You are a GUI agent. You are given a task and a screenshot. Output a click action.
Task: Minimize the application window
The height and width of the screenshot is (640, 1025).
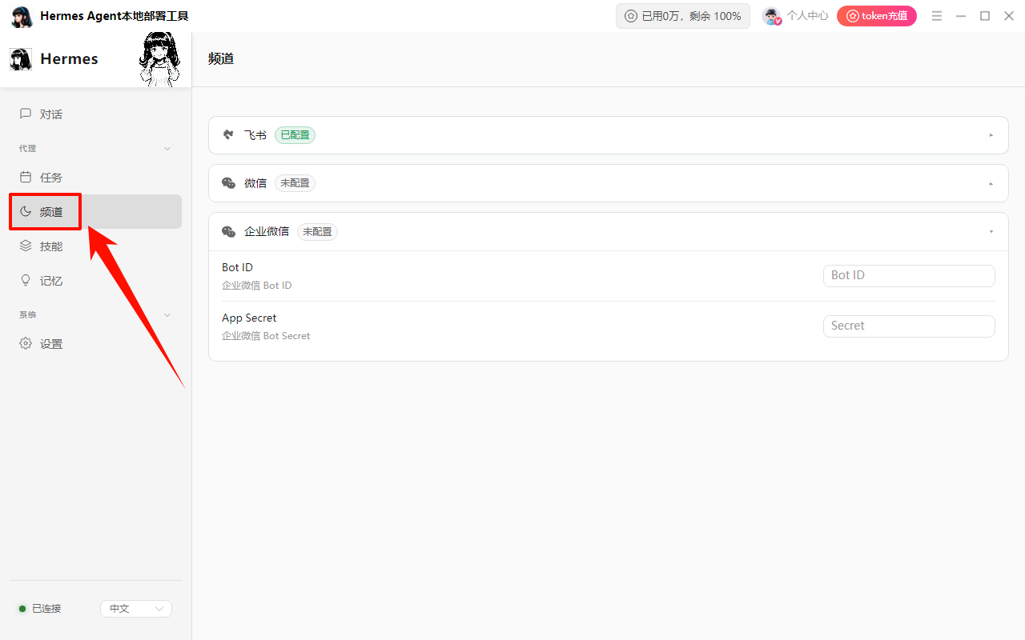click(x=961, y=16)
